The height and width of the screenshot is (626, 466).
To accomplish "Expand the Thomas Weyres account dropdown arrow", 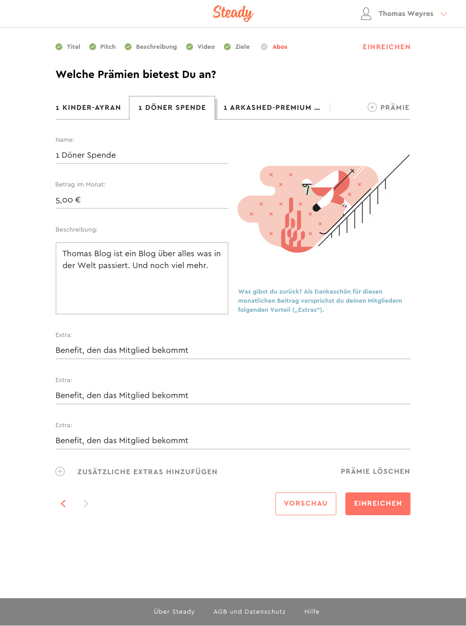I will coord(444,14).
